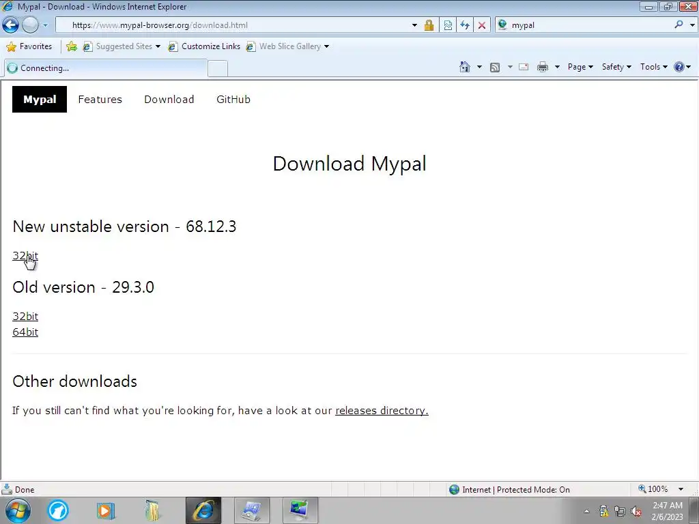Open the Explorer folders taskbar icon
Image resolution: width=699 pixels, height=524 pixels.
[x=152, y=510]
